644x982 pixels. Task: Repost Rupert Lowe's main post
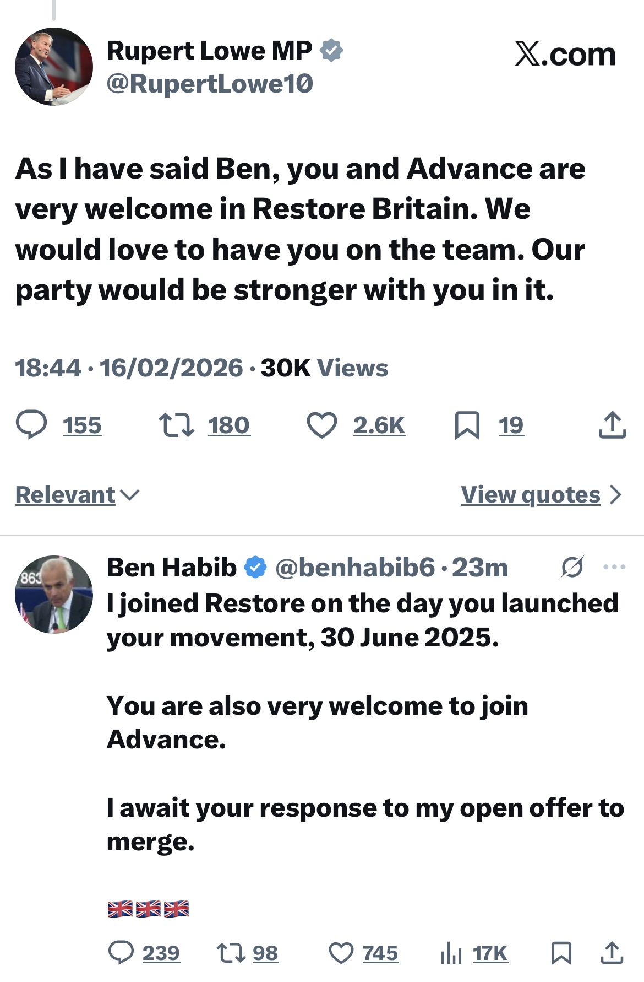coord(176,425)
